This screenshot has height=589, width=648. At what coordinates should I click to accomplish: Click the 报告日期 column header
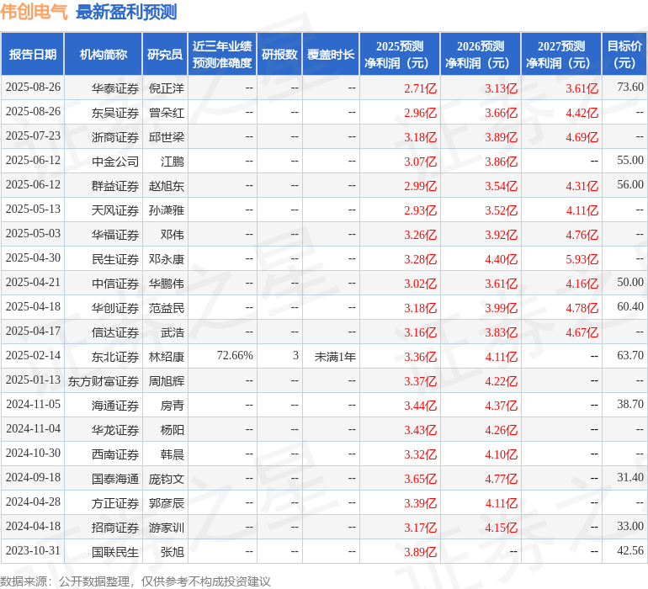click(x=33, y=55)
